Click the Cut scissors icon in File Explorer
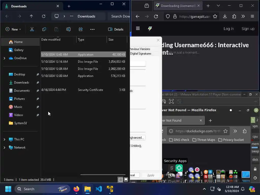The image size is (260, 195). (32, 29)
